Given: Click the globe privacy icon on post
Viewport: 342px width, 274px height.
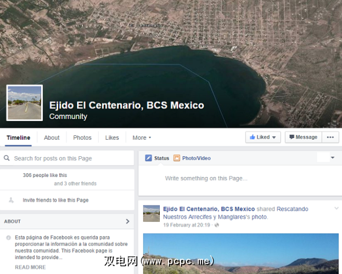Looking at the screenshot, I should (x=217, y=225).
